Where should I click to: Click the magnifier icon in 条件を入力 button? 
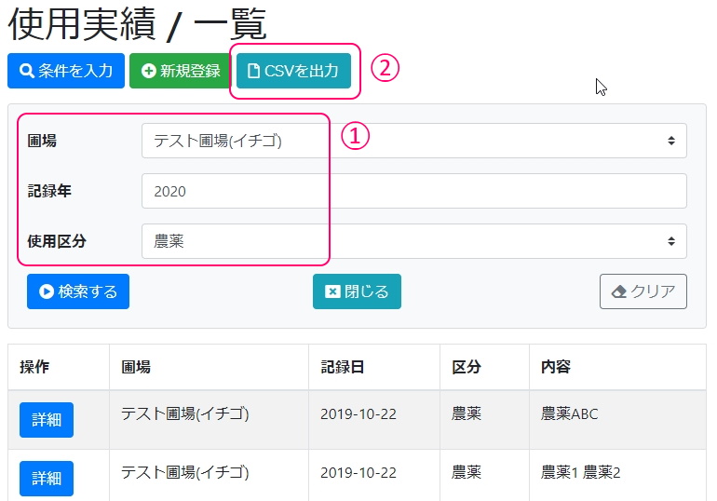(x=27, y=72)
